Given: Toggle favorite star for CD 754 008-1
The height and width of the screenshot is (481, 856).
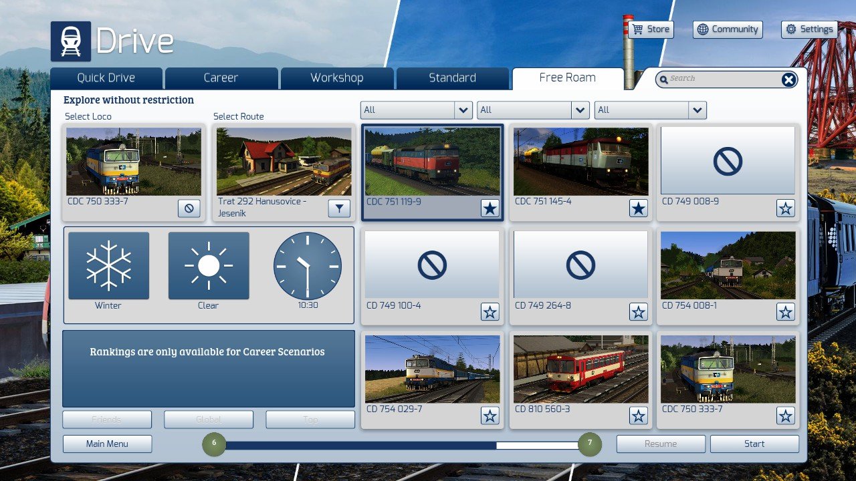Looking at the screenshot, I should 786,312.
